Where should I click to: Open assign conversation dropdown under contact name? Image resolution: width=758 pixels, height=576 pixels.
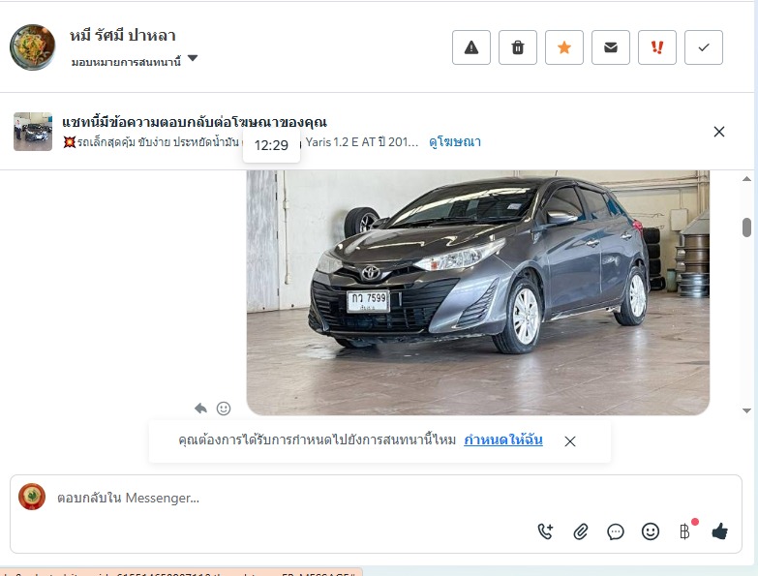tap(193, 58)
